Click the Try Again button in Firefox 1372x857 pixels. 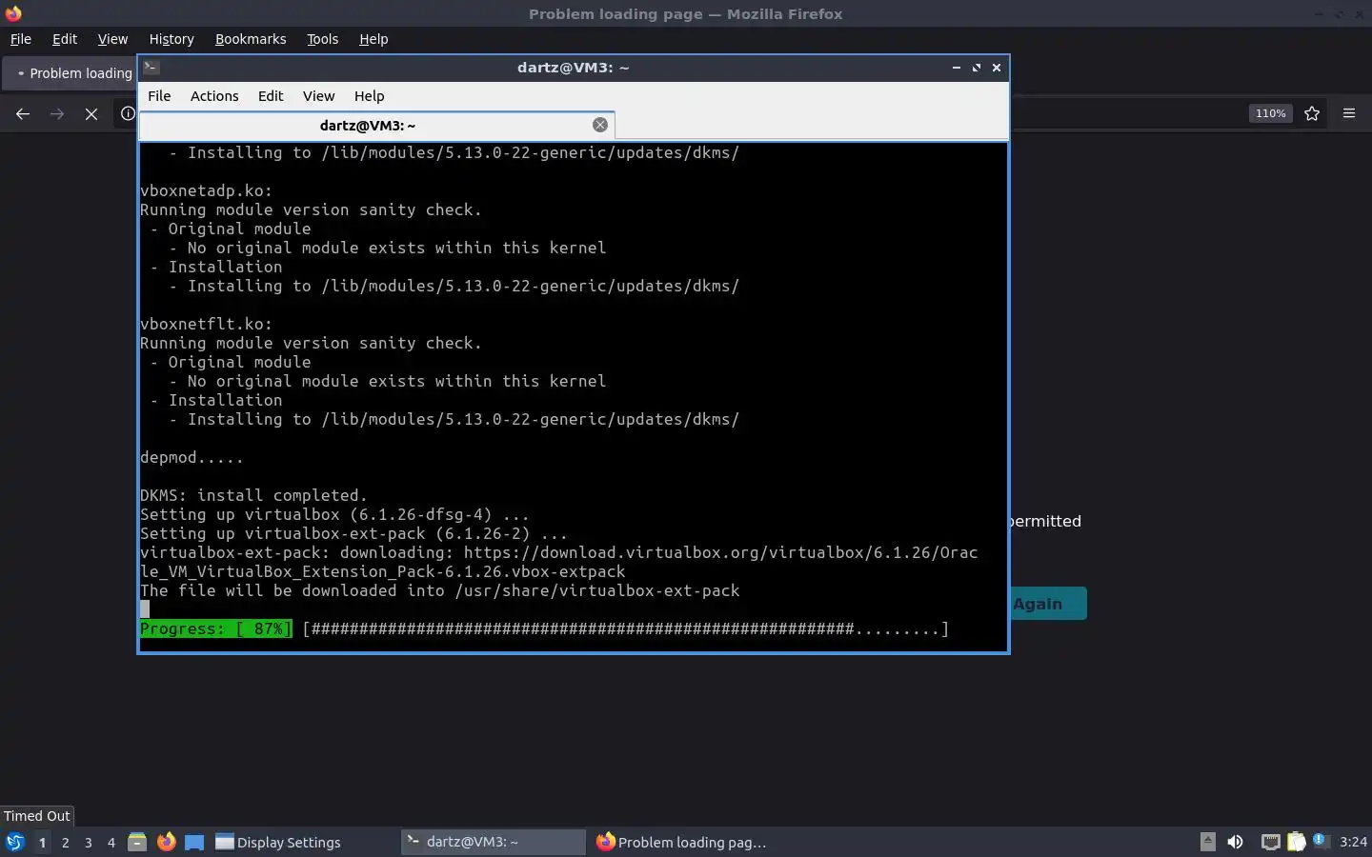tap(1048, 604)
